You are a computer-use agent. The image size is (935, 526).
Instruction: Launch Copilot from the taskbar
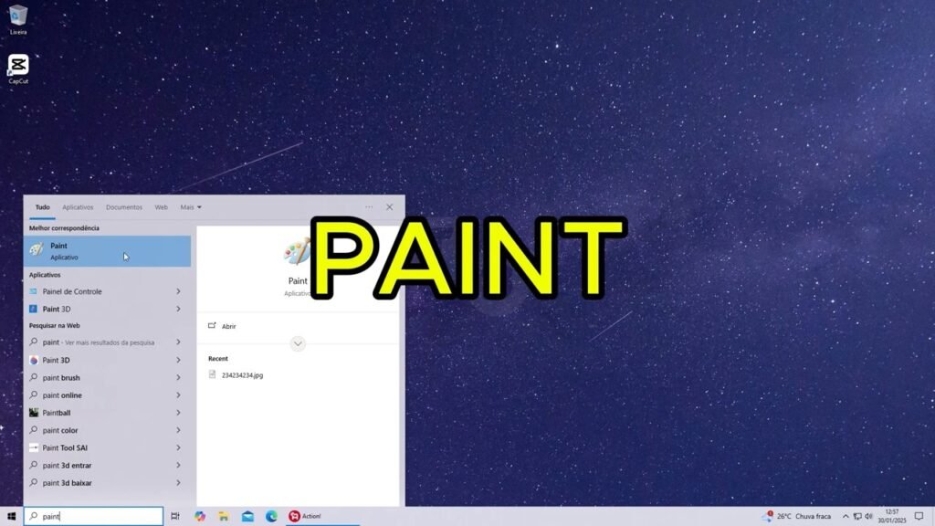click(200, 517)
